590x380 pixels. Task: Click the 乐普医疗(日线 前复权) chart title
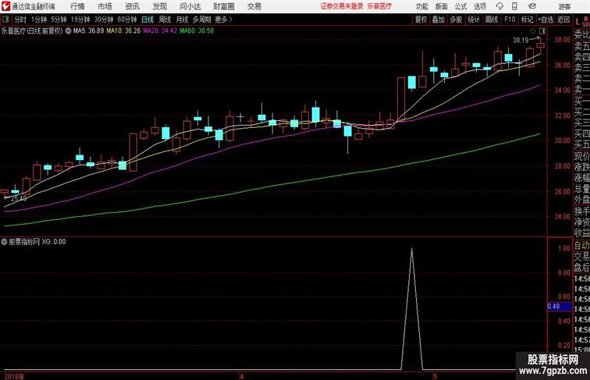31,31
